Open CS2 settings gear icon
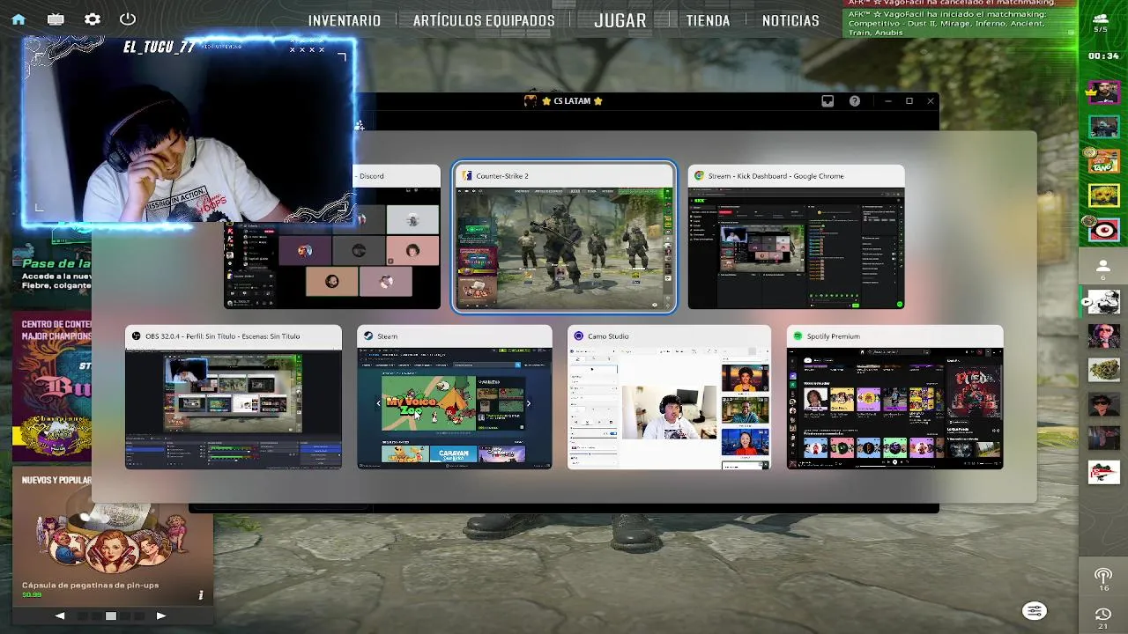1128x634 pixels. 92,18
